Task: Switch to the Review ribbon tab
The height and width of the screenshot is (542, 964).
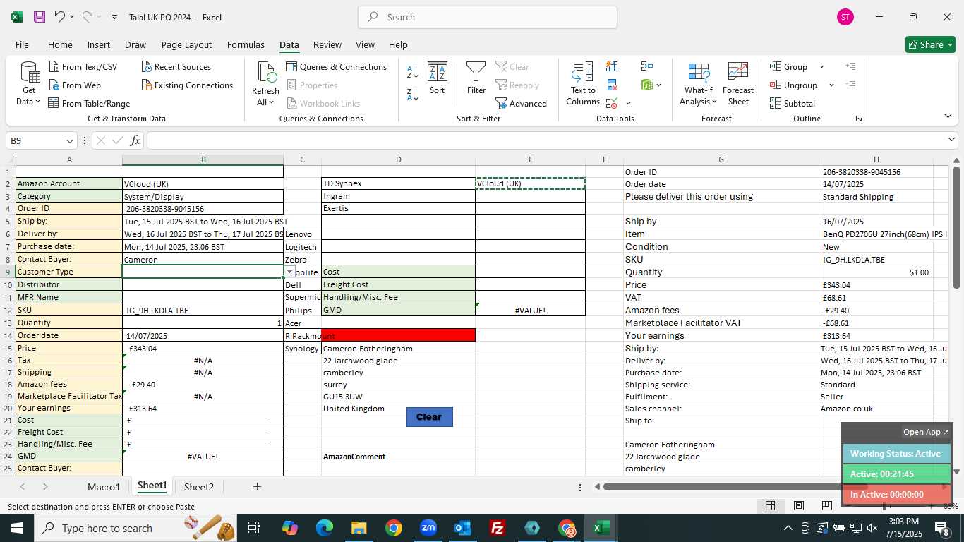Action: click(327, 44)
